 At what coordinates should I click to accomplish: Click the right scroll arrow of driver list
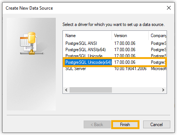[163, 90]
